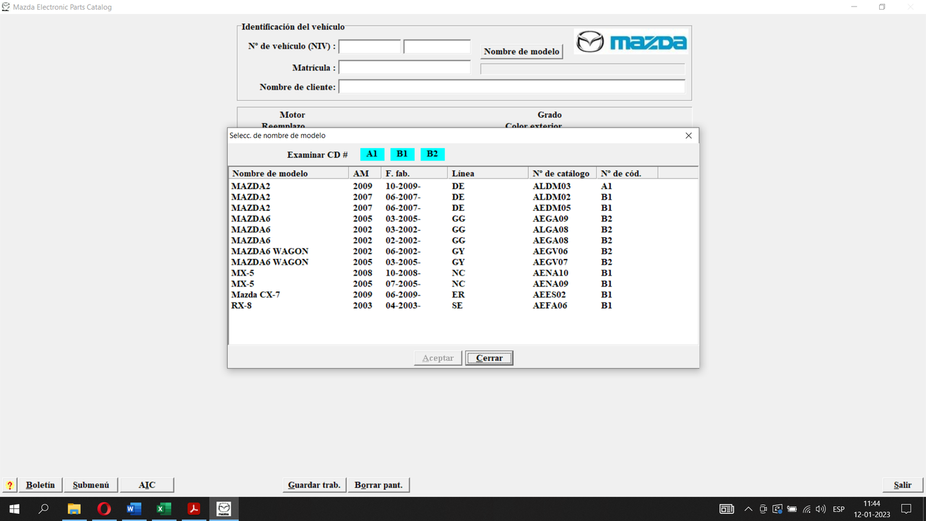Image resolution: width=926 pixels, height=521 pixels.
Task: Close the model selection dialog with X
Action: pos(688,135)
